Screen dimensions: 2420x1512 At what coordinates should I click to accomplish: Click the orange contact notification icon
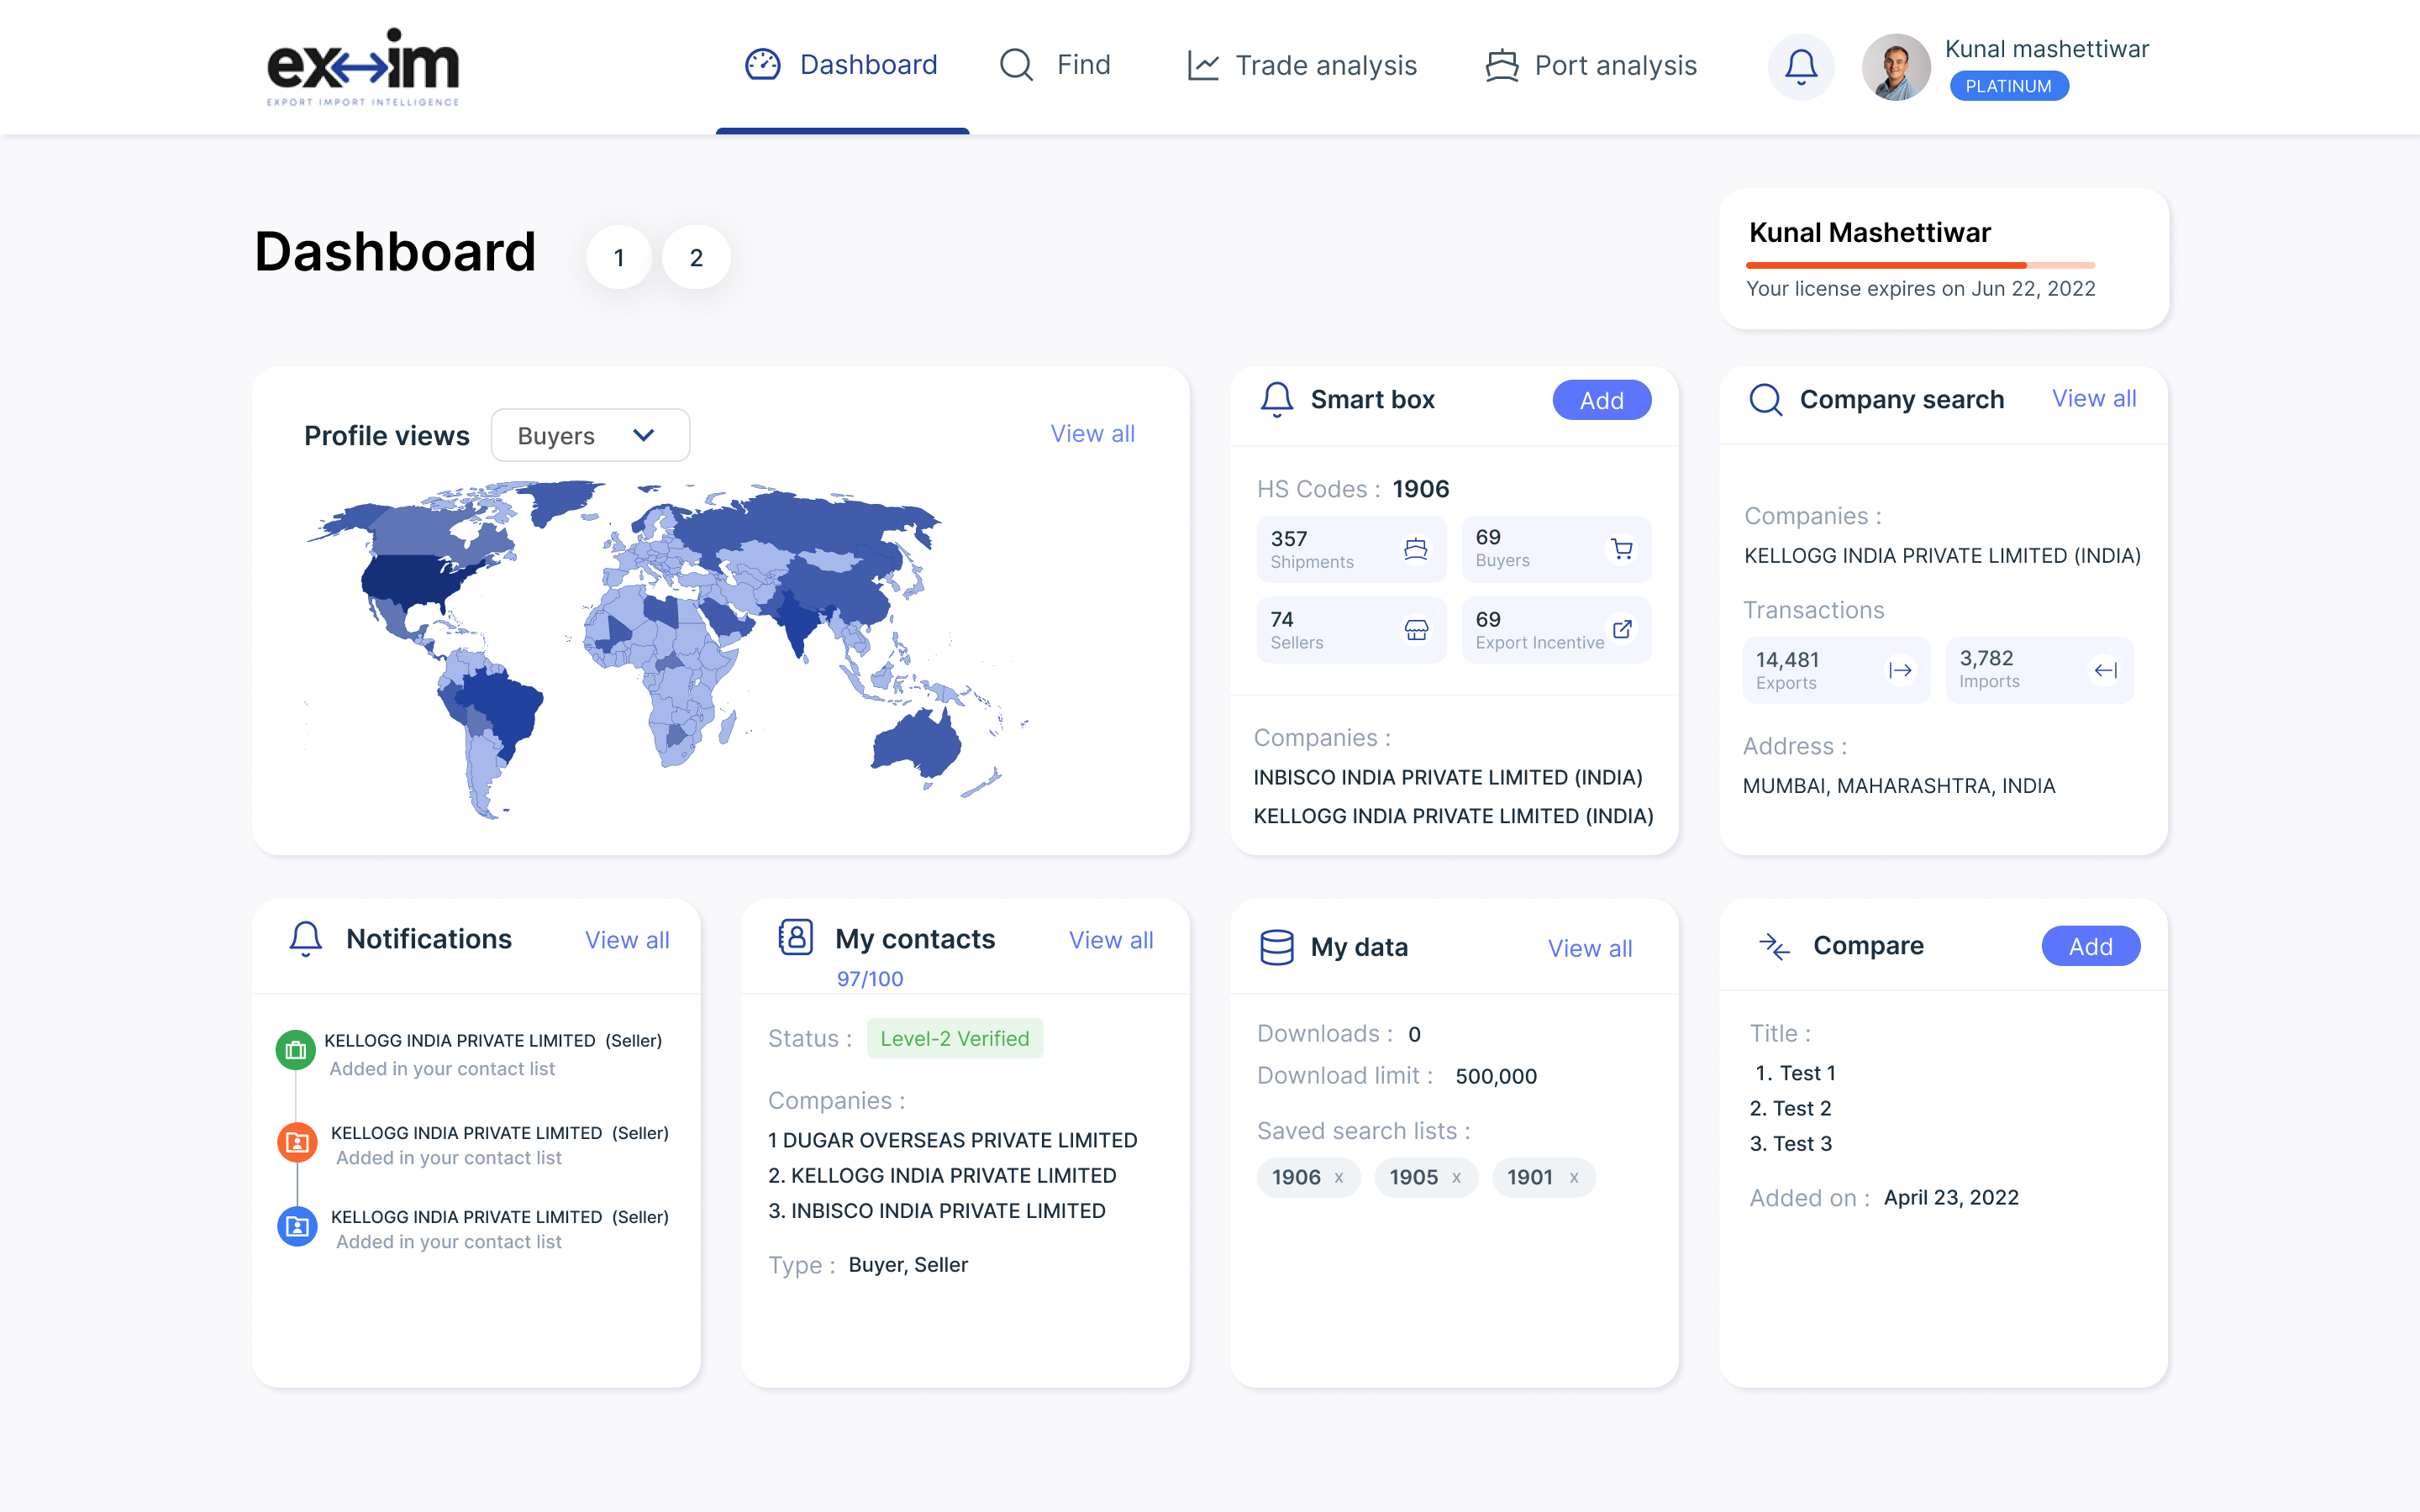click(297, 1142)
